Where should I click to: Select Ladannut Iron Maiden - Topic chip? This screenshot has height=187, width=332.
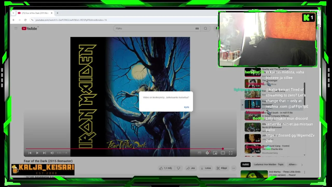(269, 164)
